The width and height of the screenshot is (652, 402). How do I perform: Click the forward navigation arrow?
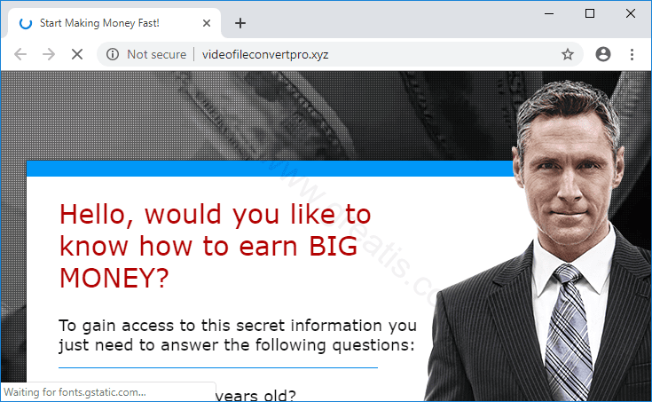pos(49,54)
